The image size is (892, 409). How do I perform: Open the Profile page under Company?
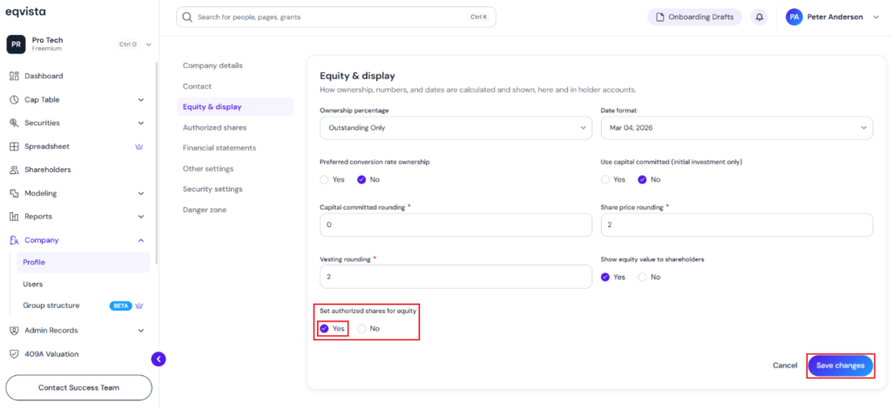84,263
